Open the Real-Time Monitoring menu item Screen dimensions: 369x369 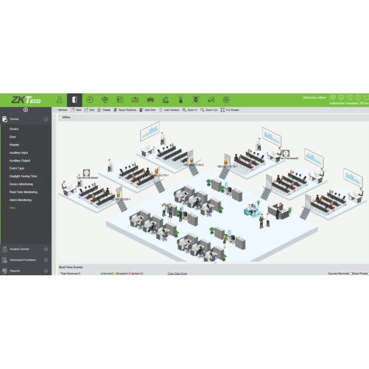[23, 192]
